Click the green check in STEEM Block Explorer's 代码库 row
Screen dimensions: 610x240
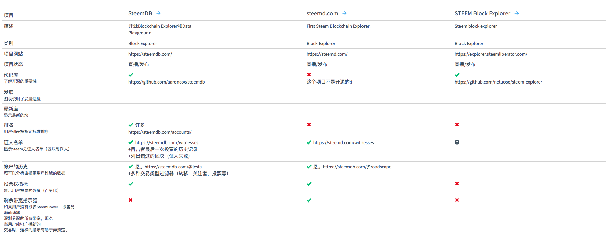coord(457,75)
